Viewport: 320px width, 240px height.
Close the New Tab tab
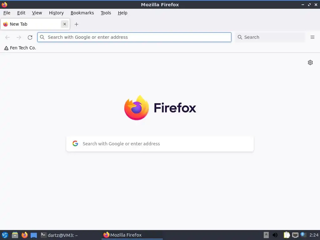coord(65,24)
